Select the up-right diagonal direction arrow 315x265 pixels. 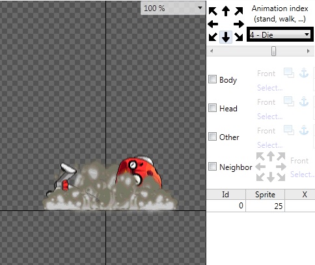[239, 11]
